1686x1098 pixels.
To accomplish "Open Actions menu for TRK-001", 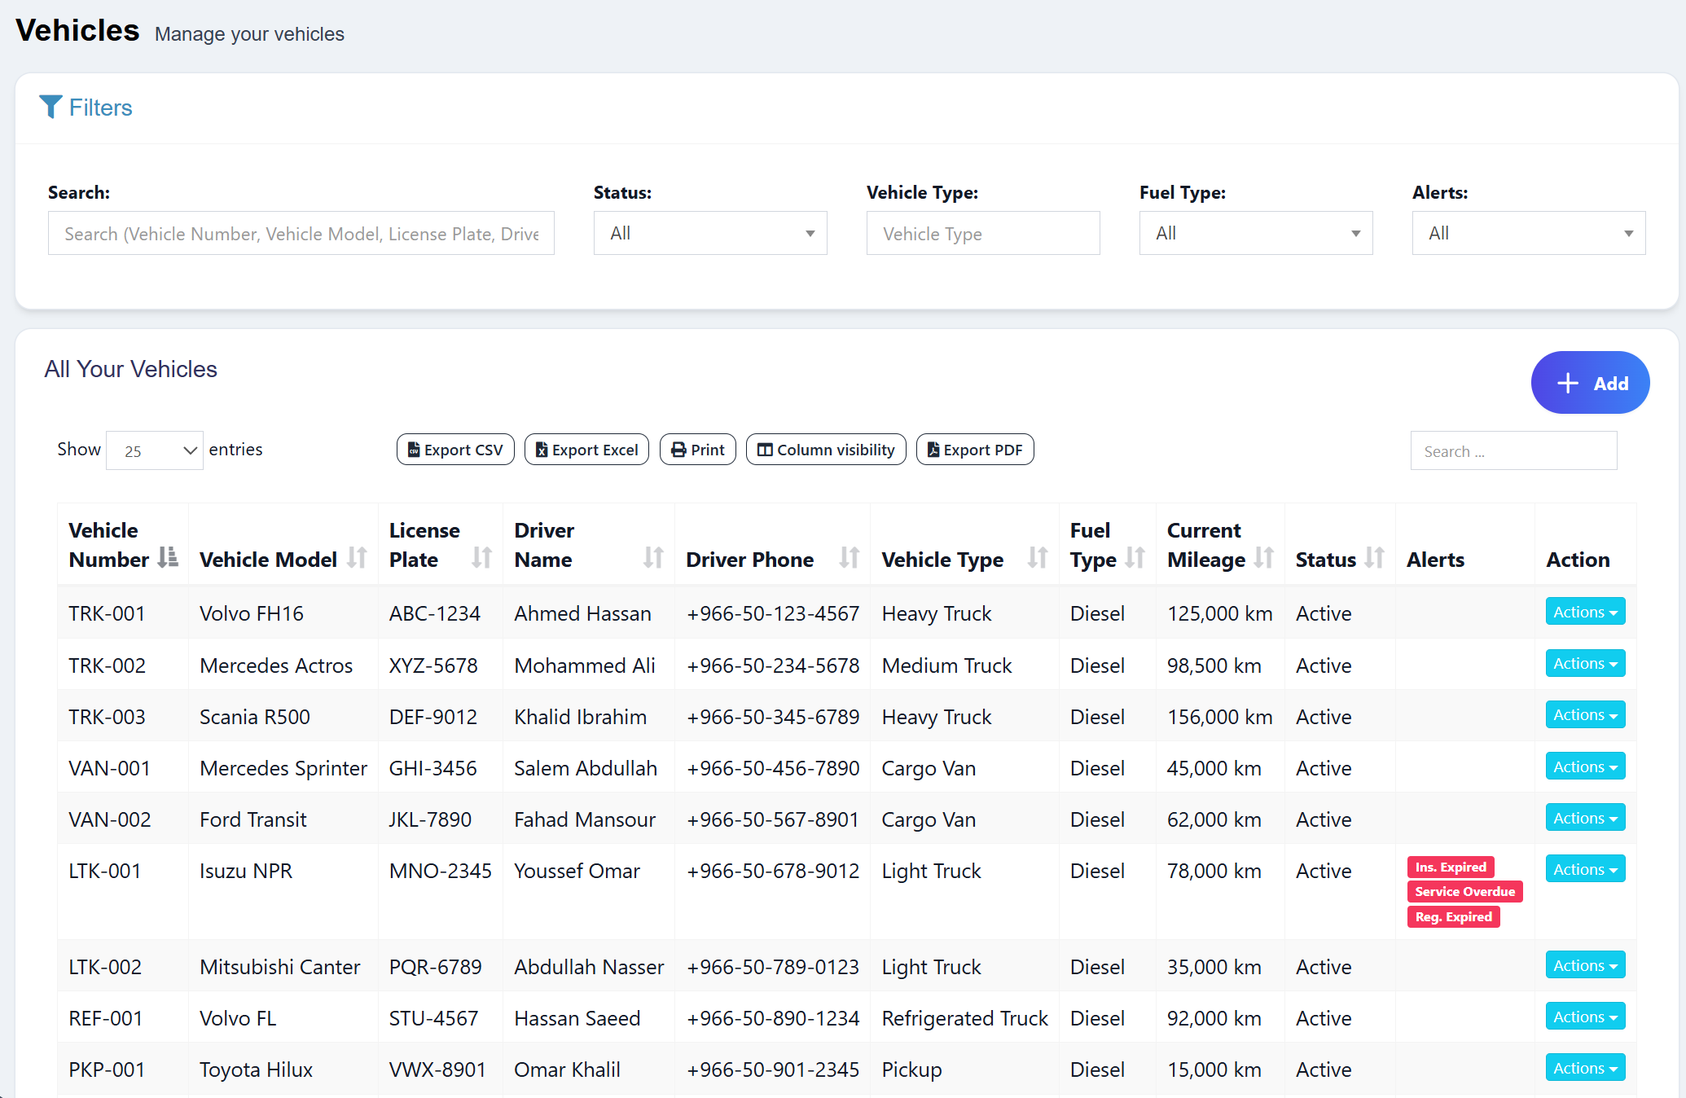I will click(1584, 612).
